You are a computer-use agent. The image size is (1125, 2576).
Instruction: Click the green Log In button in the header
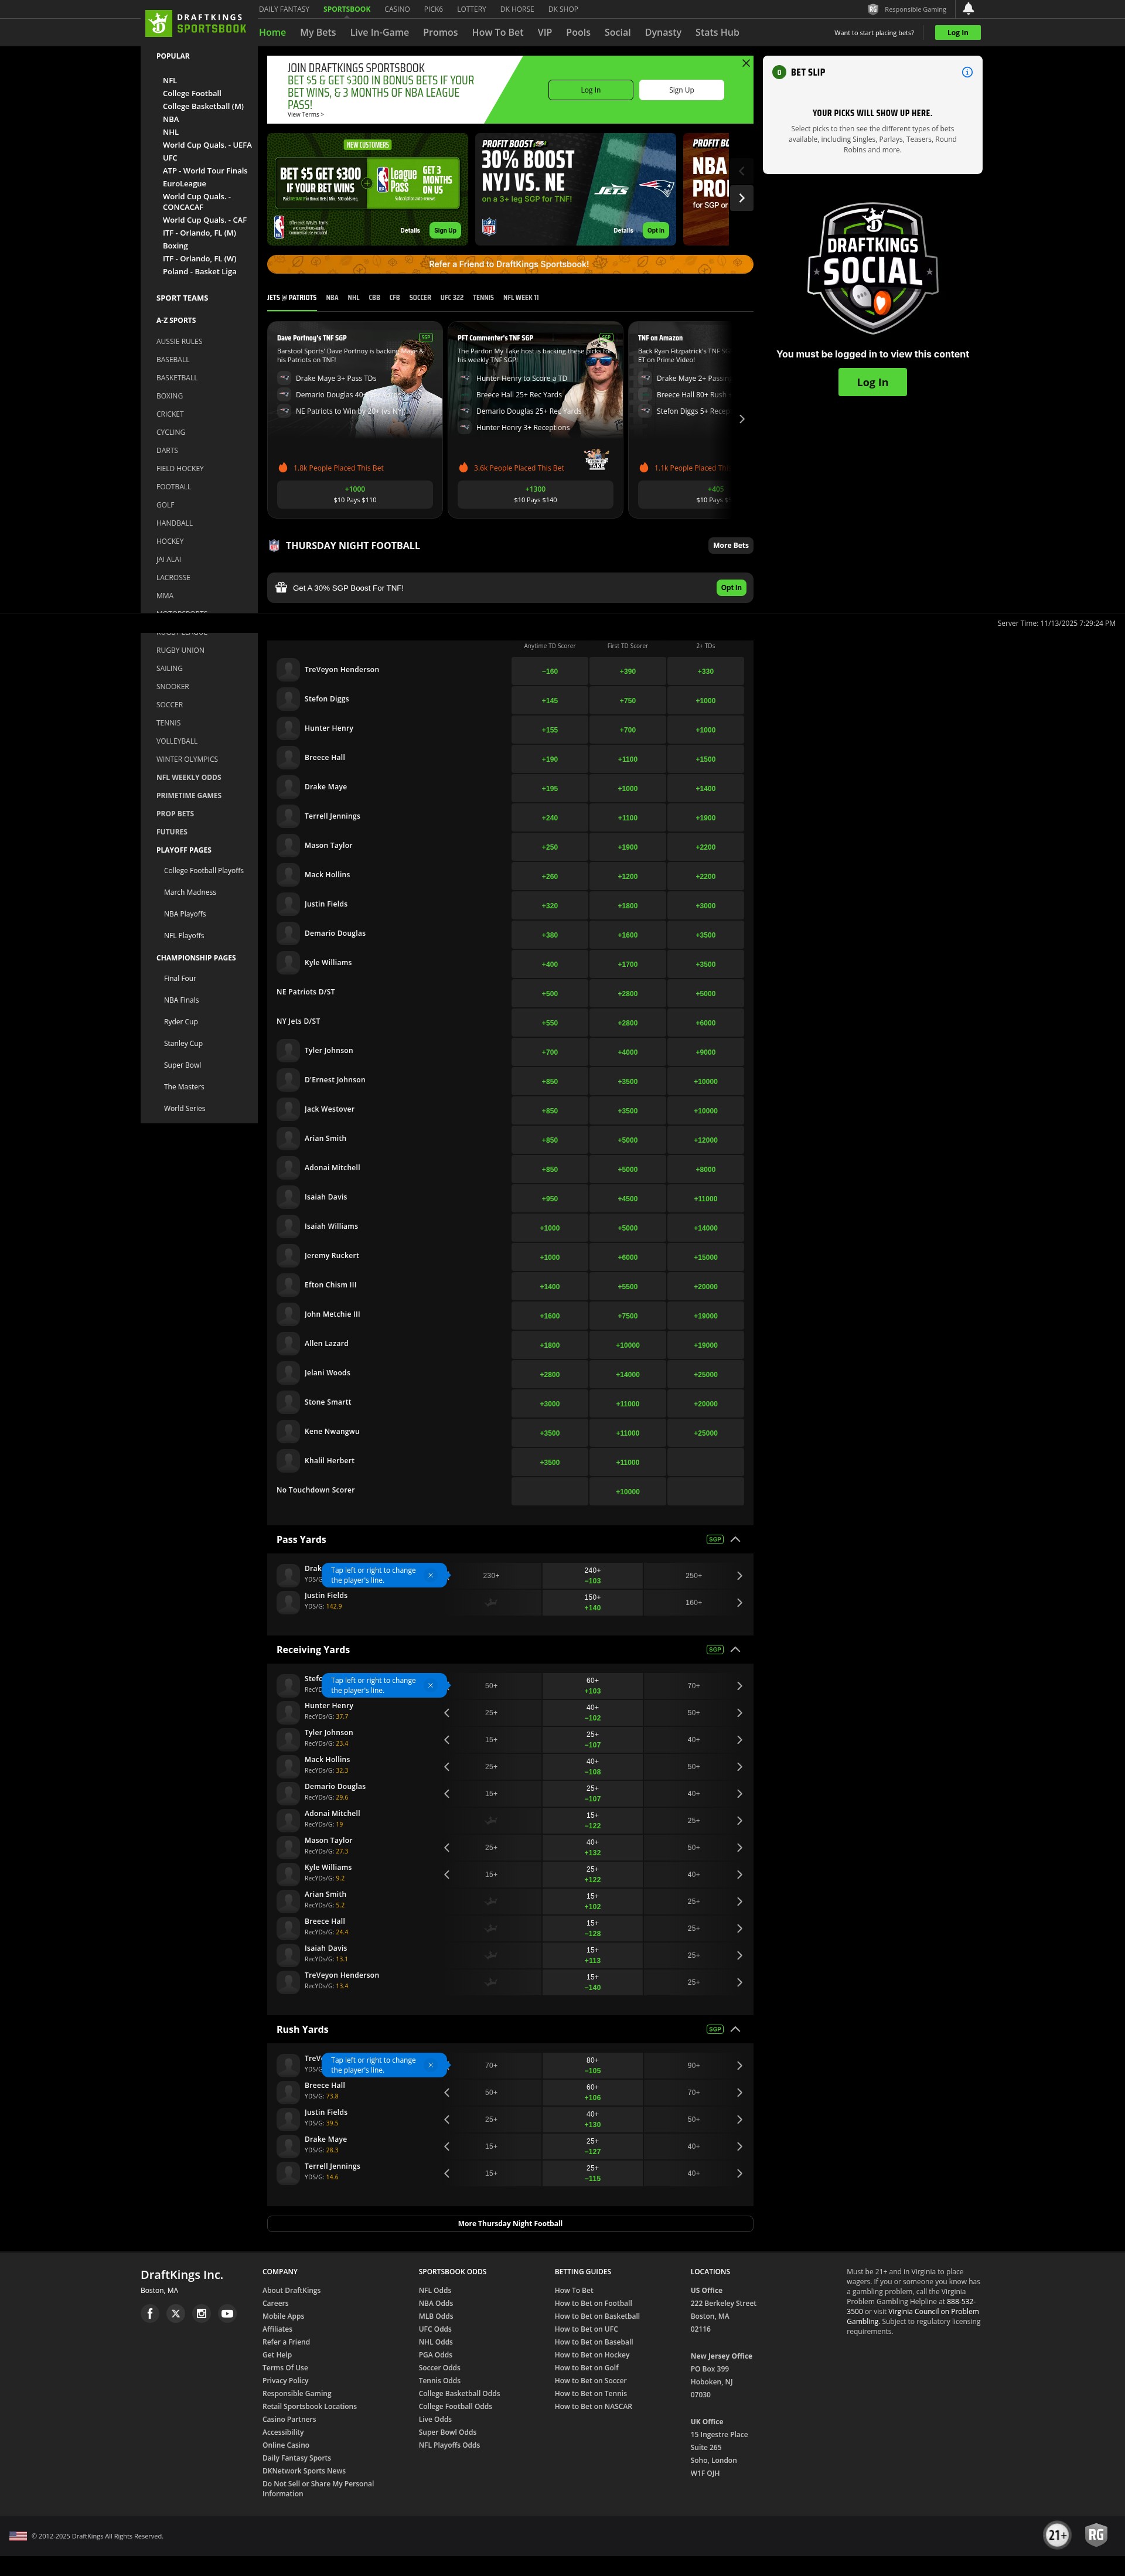(958, 32)
